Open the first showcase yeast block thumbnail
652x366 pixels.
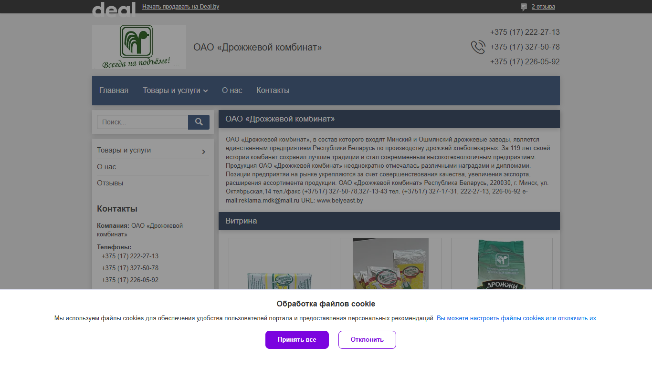279,264
